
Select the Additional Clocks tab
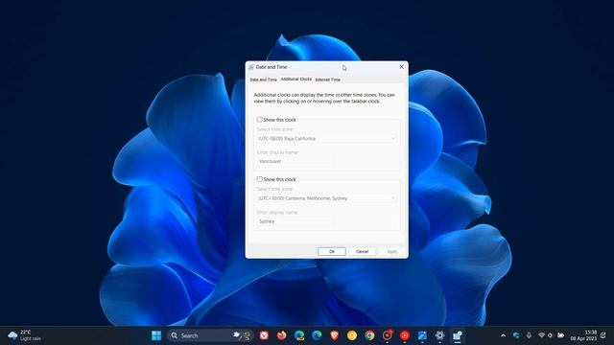296,79
